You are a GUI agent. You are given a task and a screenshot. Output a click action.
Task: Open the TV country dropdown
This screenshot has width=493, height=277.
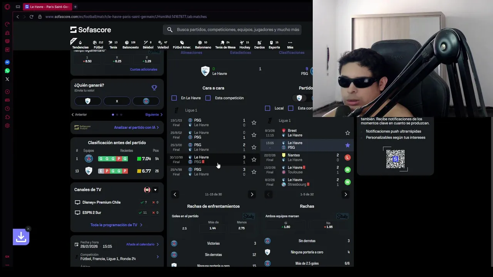[155, 190]
